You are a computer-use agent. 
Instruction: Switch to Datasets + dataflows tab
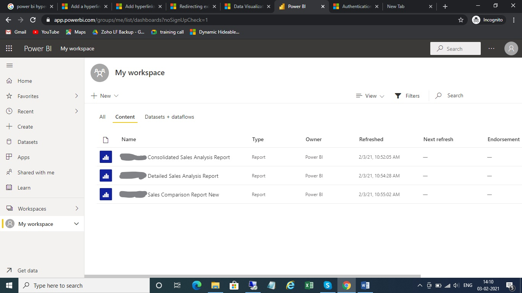click(169, 117)
